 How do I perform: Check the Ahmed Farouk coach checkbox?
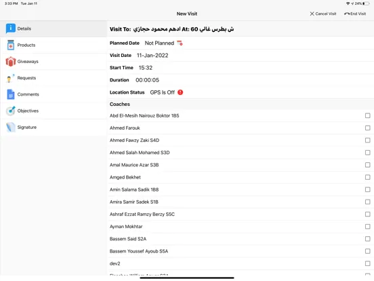[x=367, y=128]
